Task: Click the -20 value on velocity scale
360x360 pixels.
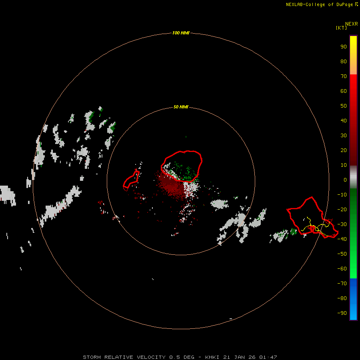Action: (x=342, y=209)
